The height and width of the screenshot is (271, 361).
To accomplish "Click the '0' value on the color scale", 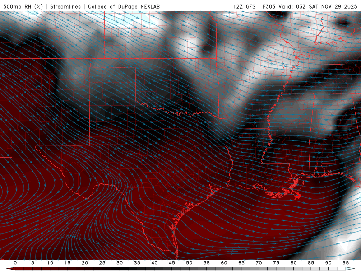I will (x=15, y=263).
